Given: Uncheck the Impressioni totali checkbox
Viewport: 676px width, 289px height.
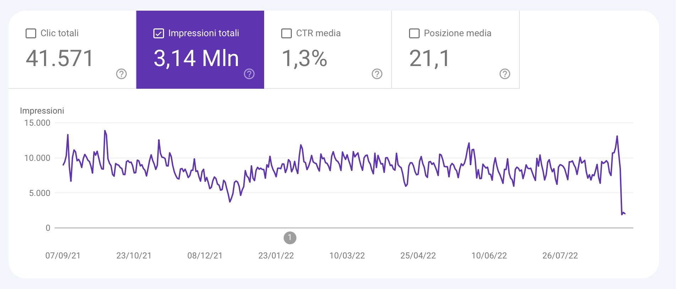Looking at the screenshot, I should (158, 33).
